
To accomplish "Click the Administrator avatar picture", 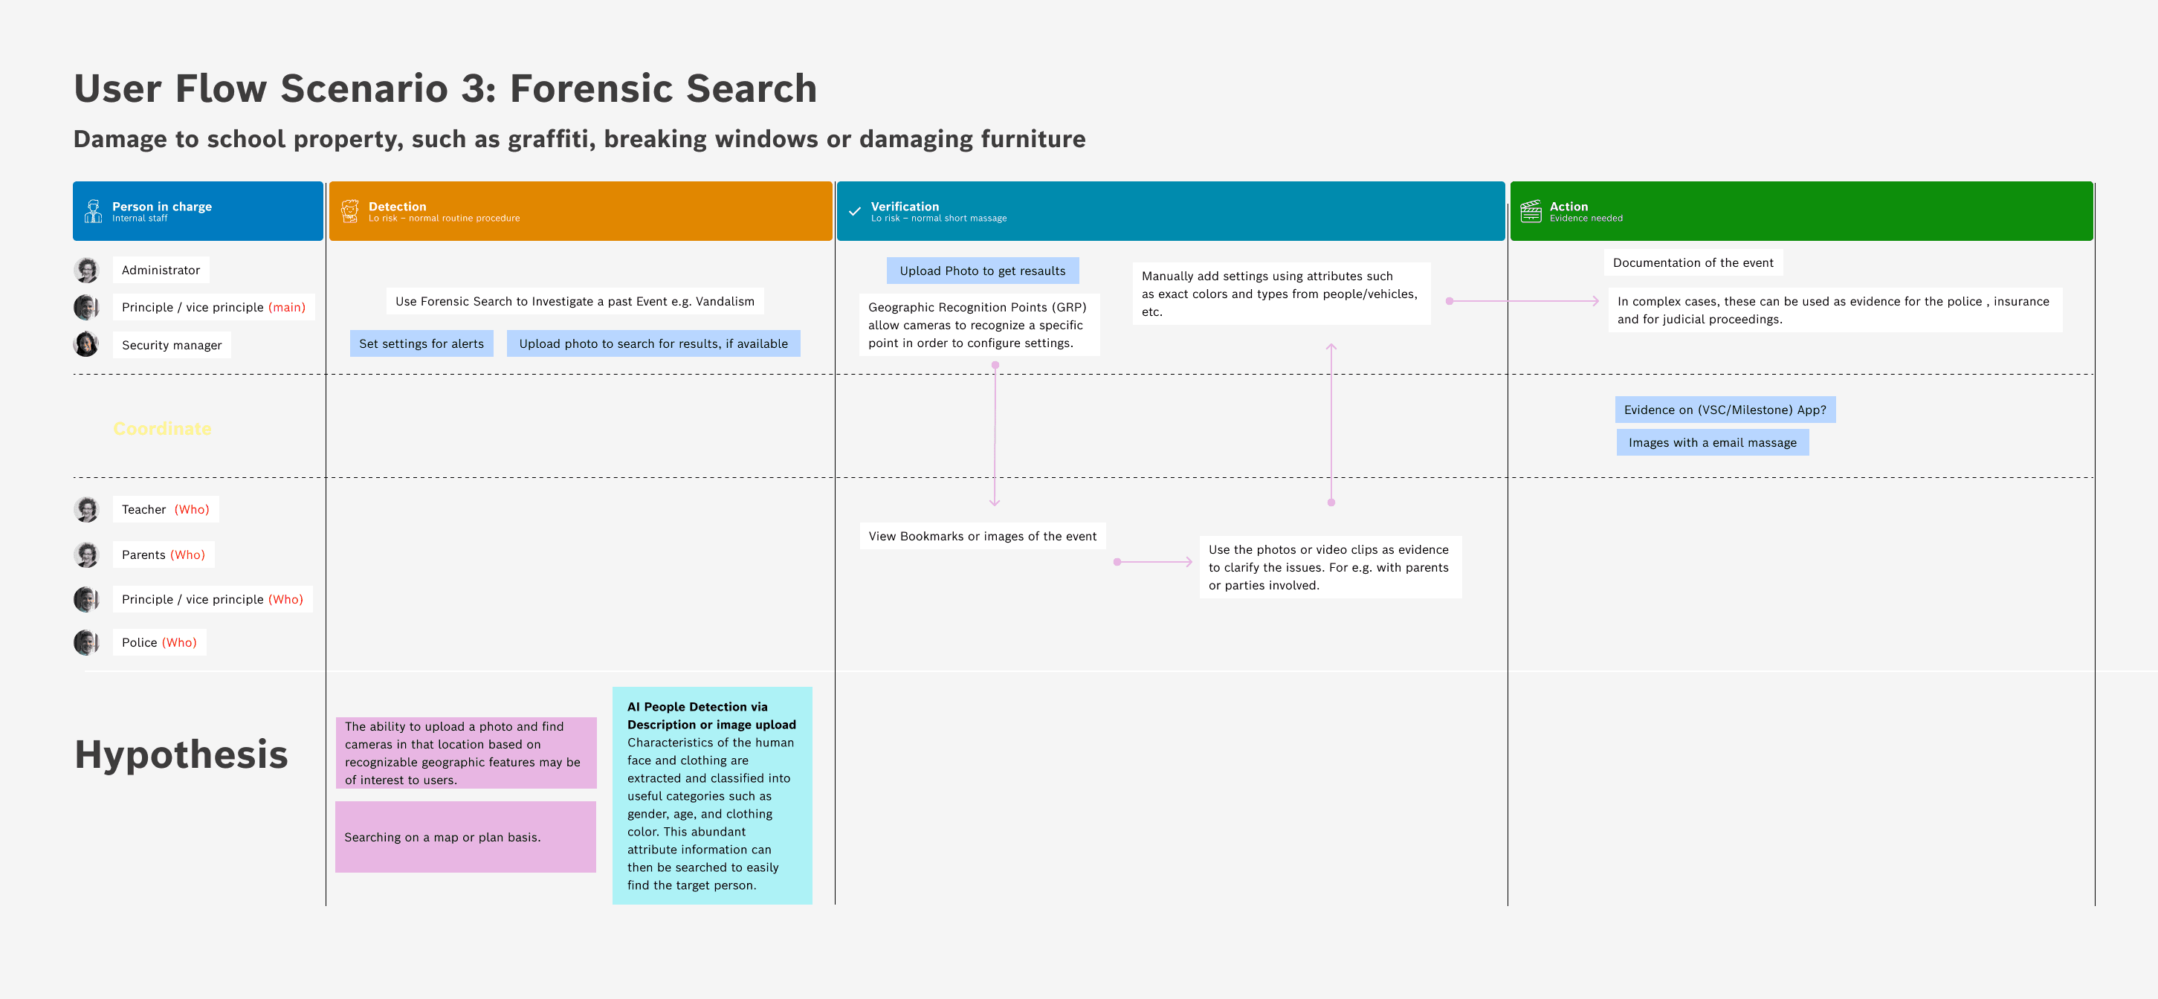I will point(86,270).
